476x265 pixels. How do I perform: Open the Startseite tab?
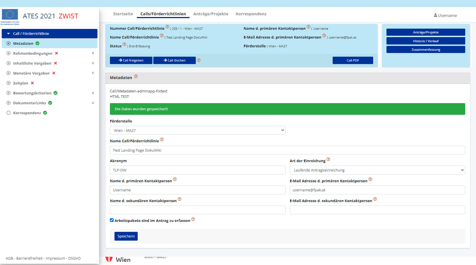pyautogui.click(x=123, y=14)
